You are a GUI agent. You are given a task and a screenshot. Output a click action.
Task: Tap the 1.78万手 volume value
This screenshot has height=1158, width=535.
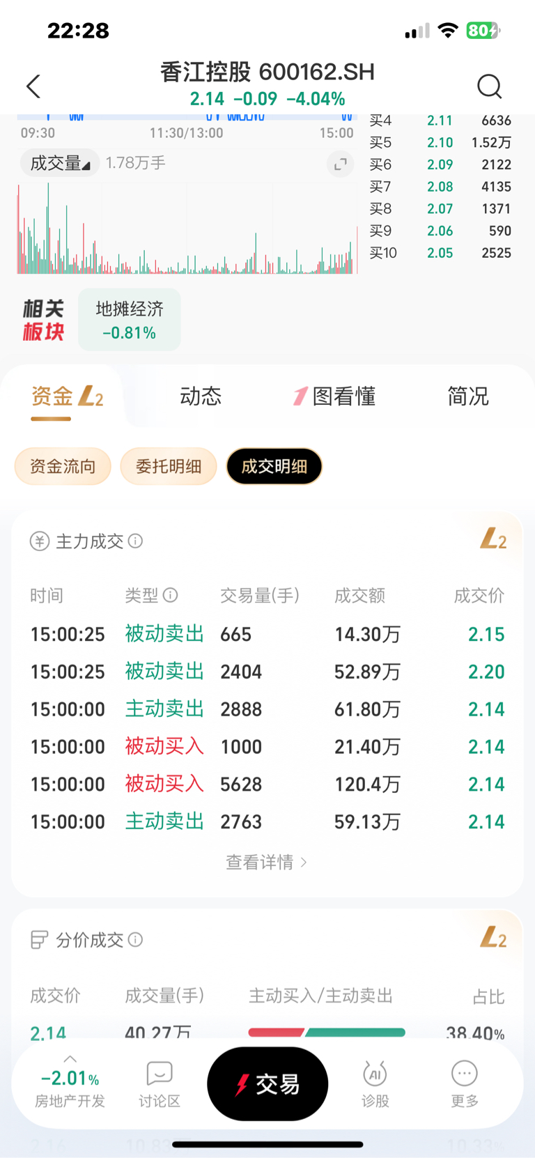point(136,163)
